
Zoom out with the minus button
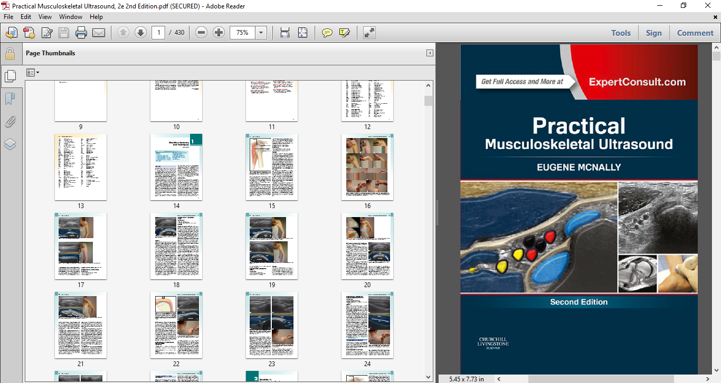click(x=201, y=33)
